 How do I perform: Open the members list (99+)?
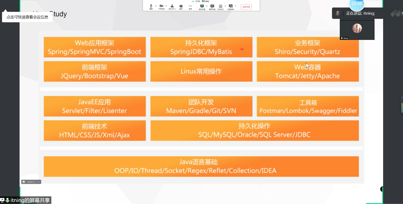click(172, 7)
